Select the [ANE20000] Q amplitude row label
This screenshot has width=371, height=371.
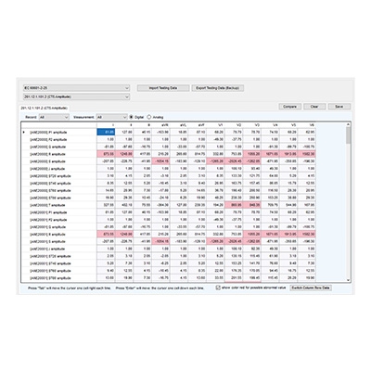click(x=47, y=147)
